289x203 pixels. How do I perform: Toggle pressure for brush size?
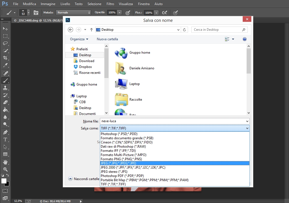[175, 13]
